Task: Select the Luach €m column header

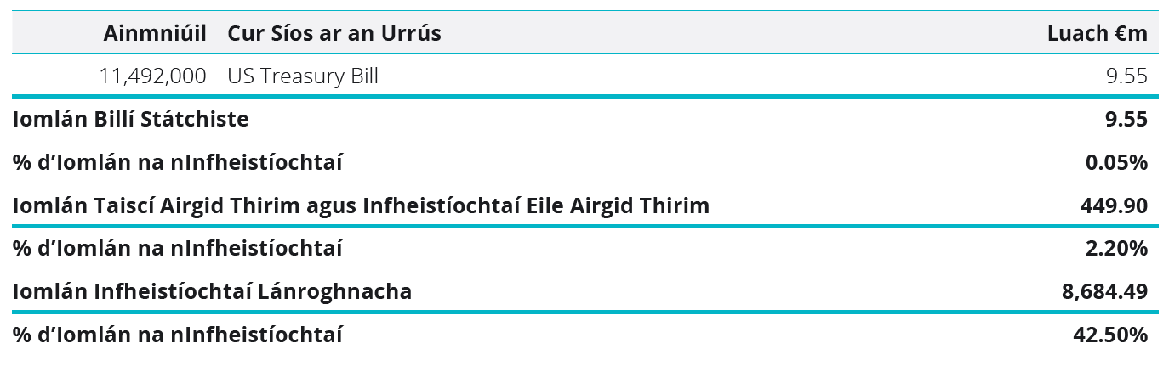Action: click(1098, 33)
